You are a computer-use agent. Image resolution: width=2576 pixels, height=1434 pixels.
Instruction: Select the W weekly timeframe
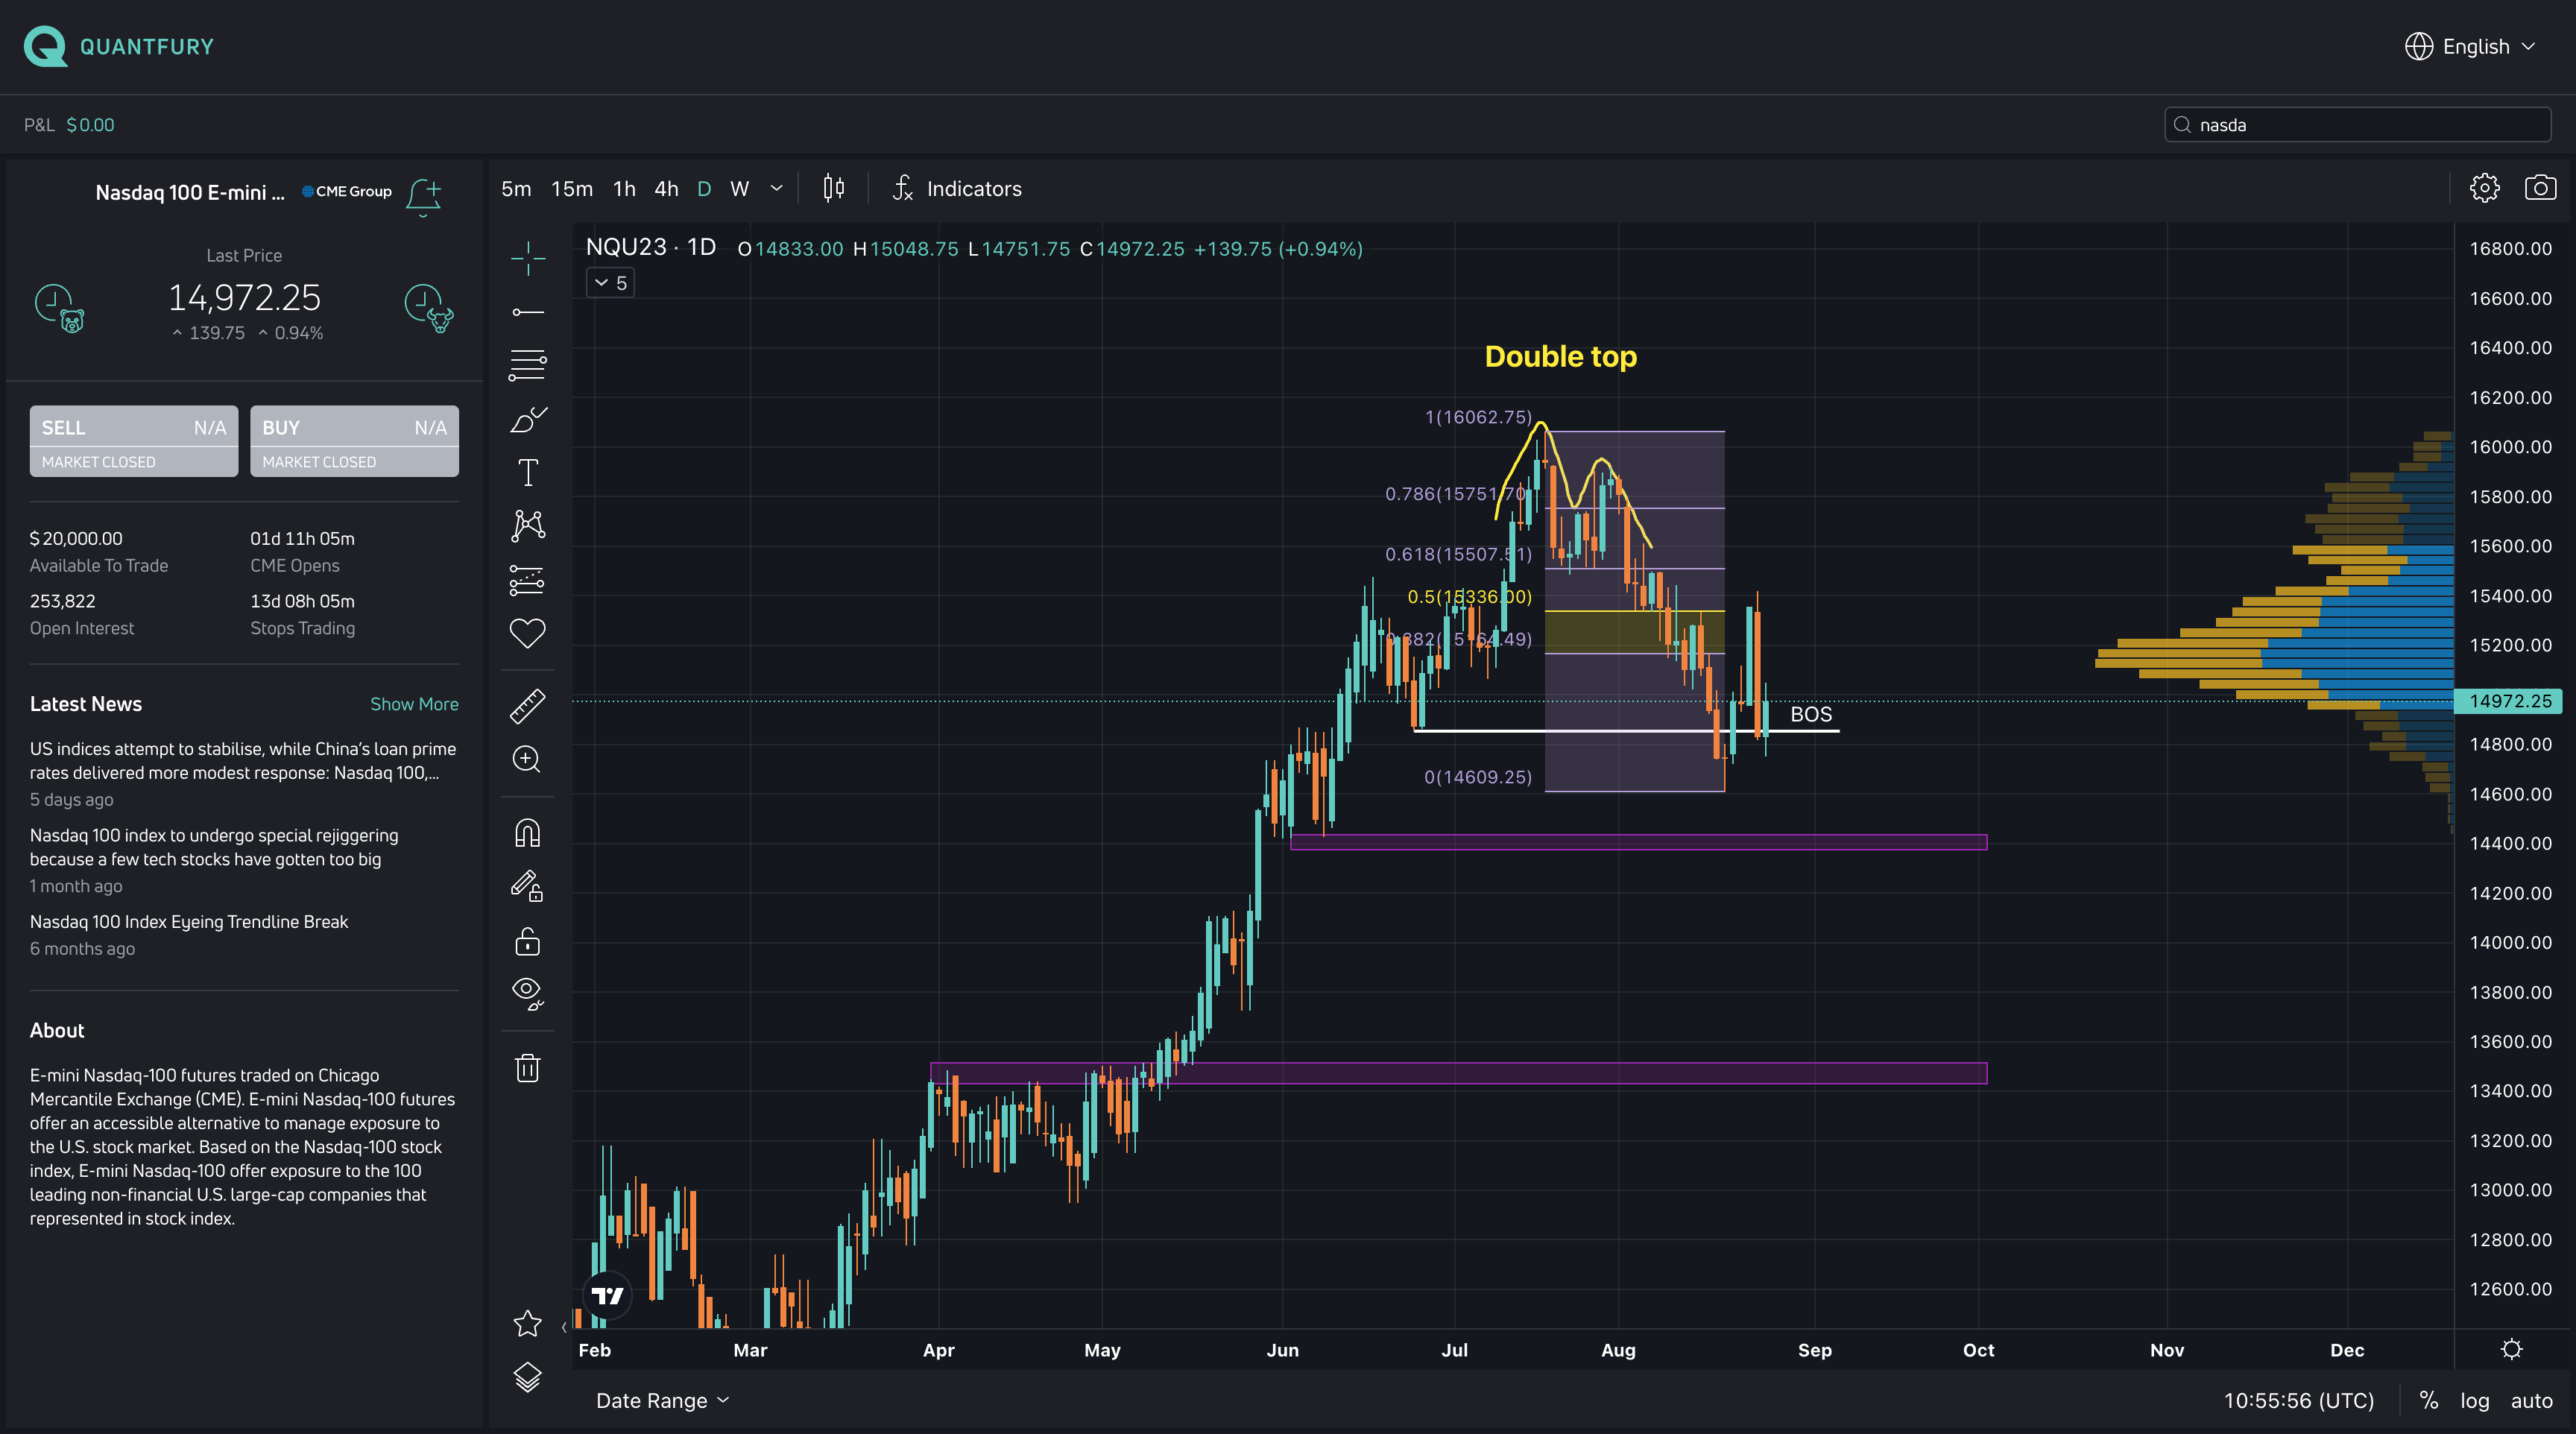(740, 188)
